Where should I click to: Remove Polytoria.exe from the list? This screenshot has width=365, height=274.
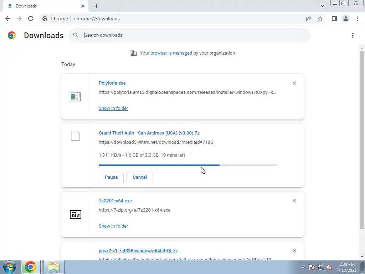[x=294, y=83]
